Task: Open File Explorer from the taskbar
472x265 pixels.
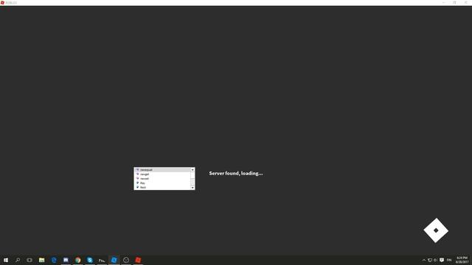Action: click(x=41, y=260)
